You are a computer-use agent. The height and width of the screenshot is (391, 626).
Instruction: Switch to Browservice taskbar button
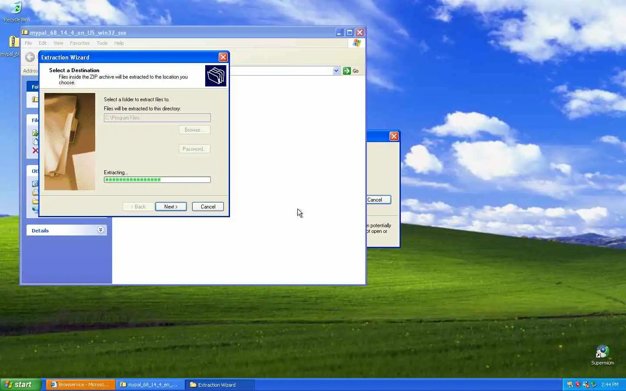[x=80, y=384]
